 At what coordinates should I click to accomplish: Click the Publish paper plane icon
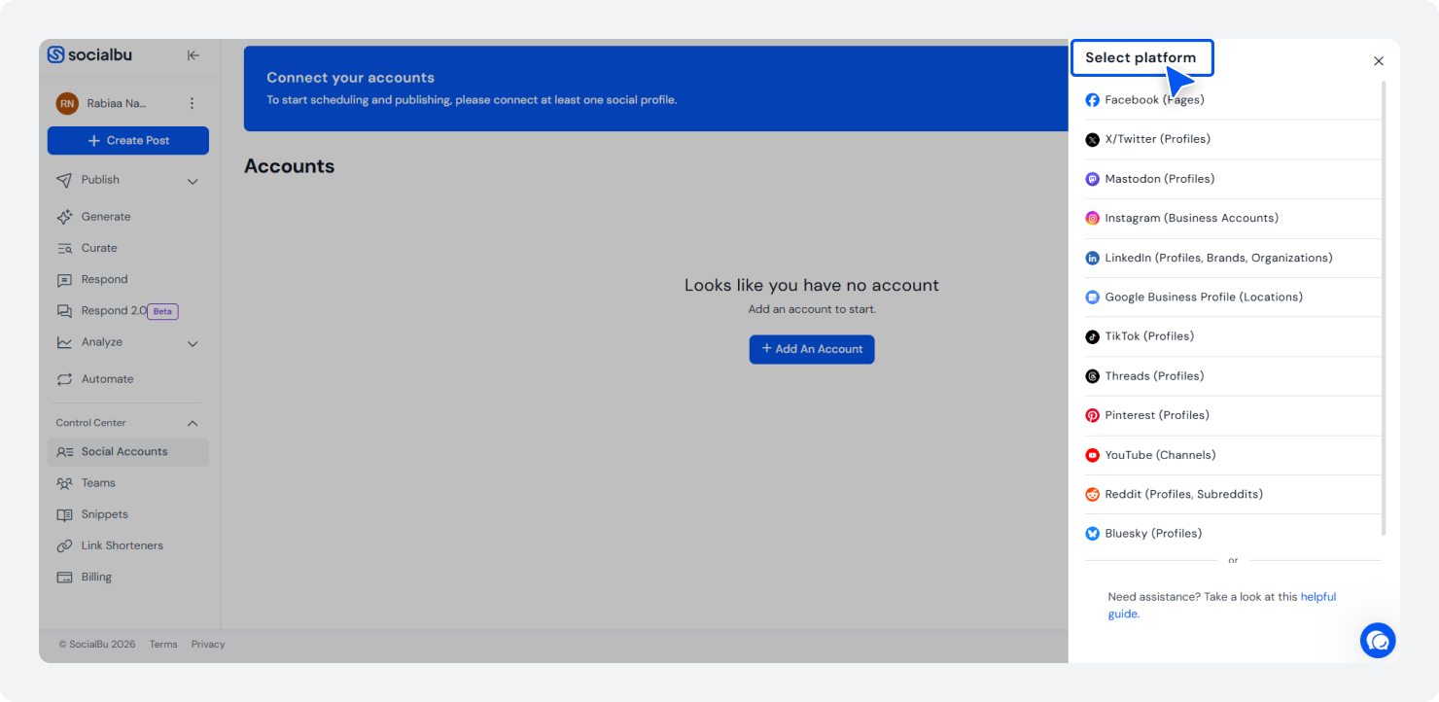click(x=64, y=180)
